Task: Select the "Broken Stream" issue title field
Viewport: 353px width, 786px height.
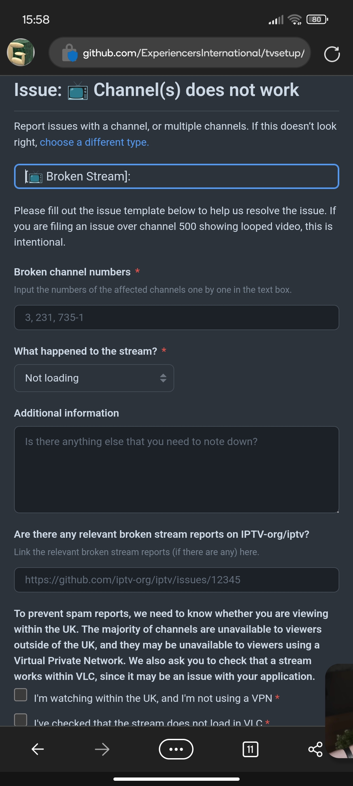Action: pos(176,177)
